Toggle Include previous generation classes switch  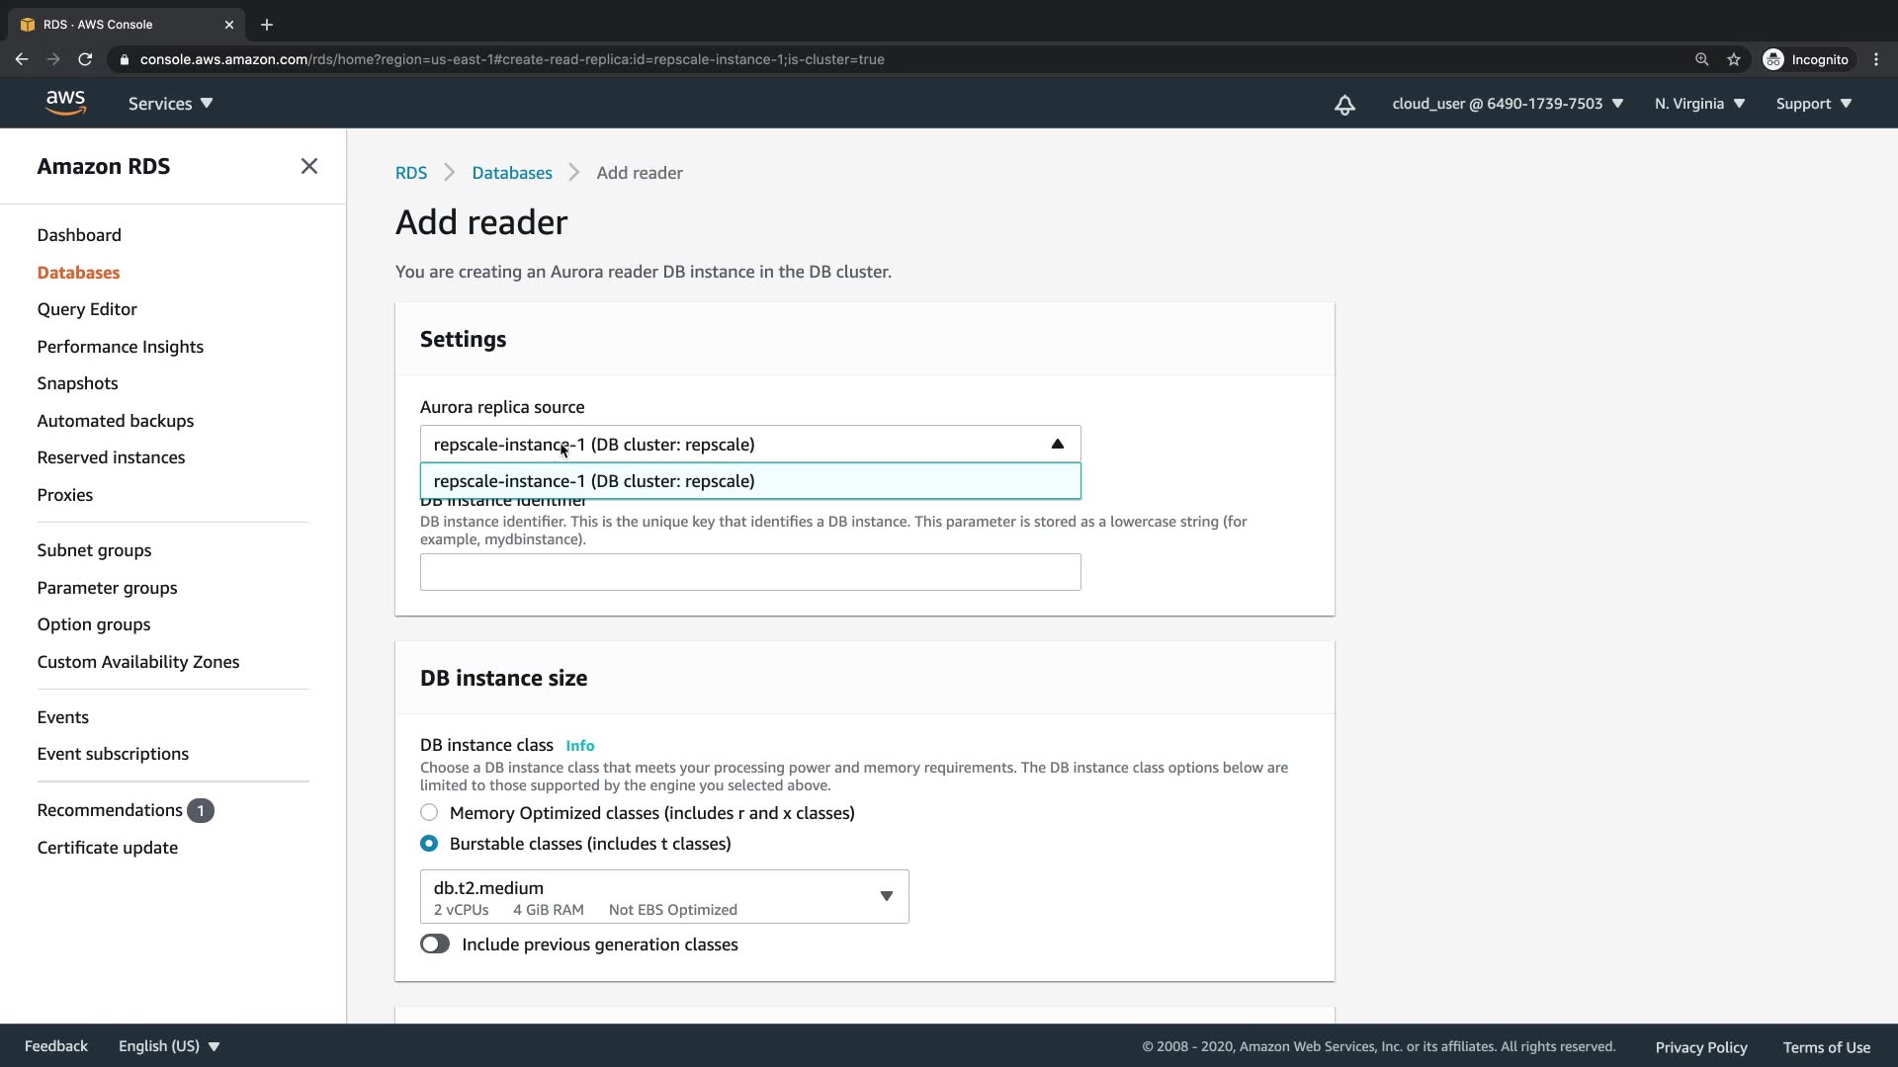435,944
